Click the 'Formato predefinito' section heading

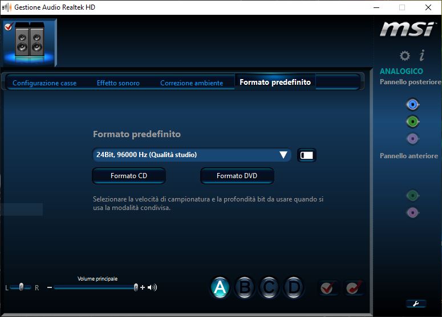(x=137, y=134)
